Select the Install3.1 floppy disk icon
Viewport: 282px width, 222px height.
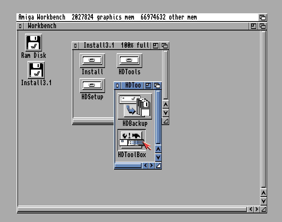36,70
